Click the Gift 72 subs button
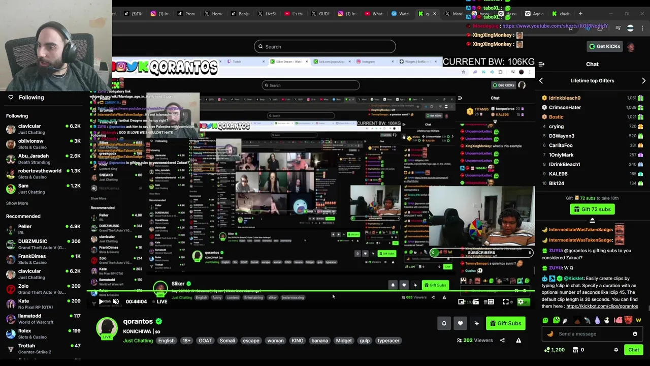The height and width of the screenshot is (366, 650). point(592,209)
